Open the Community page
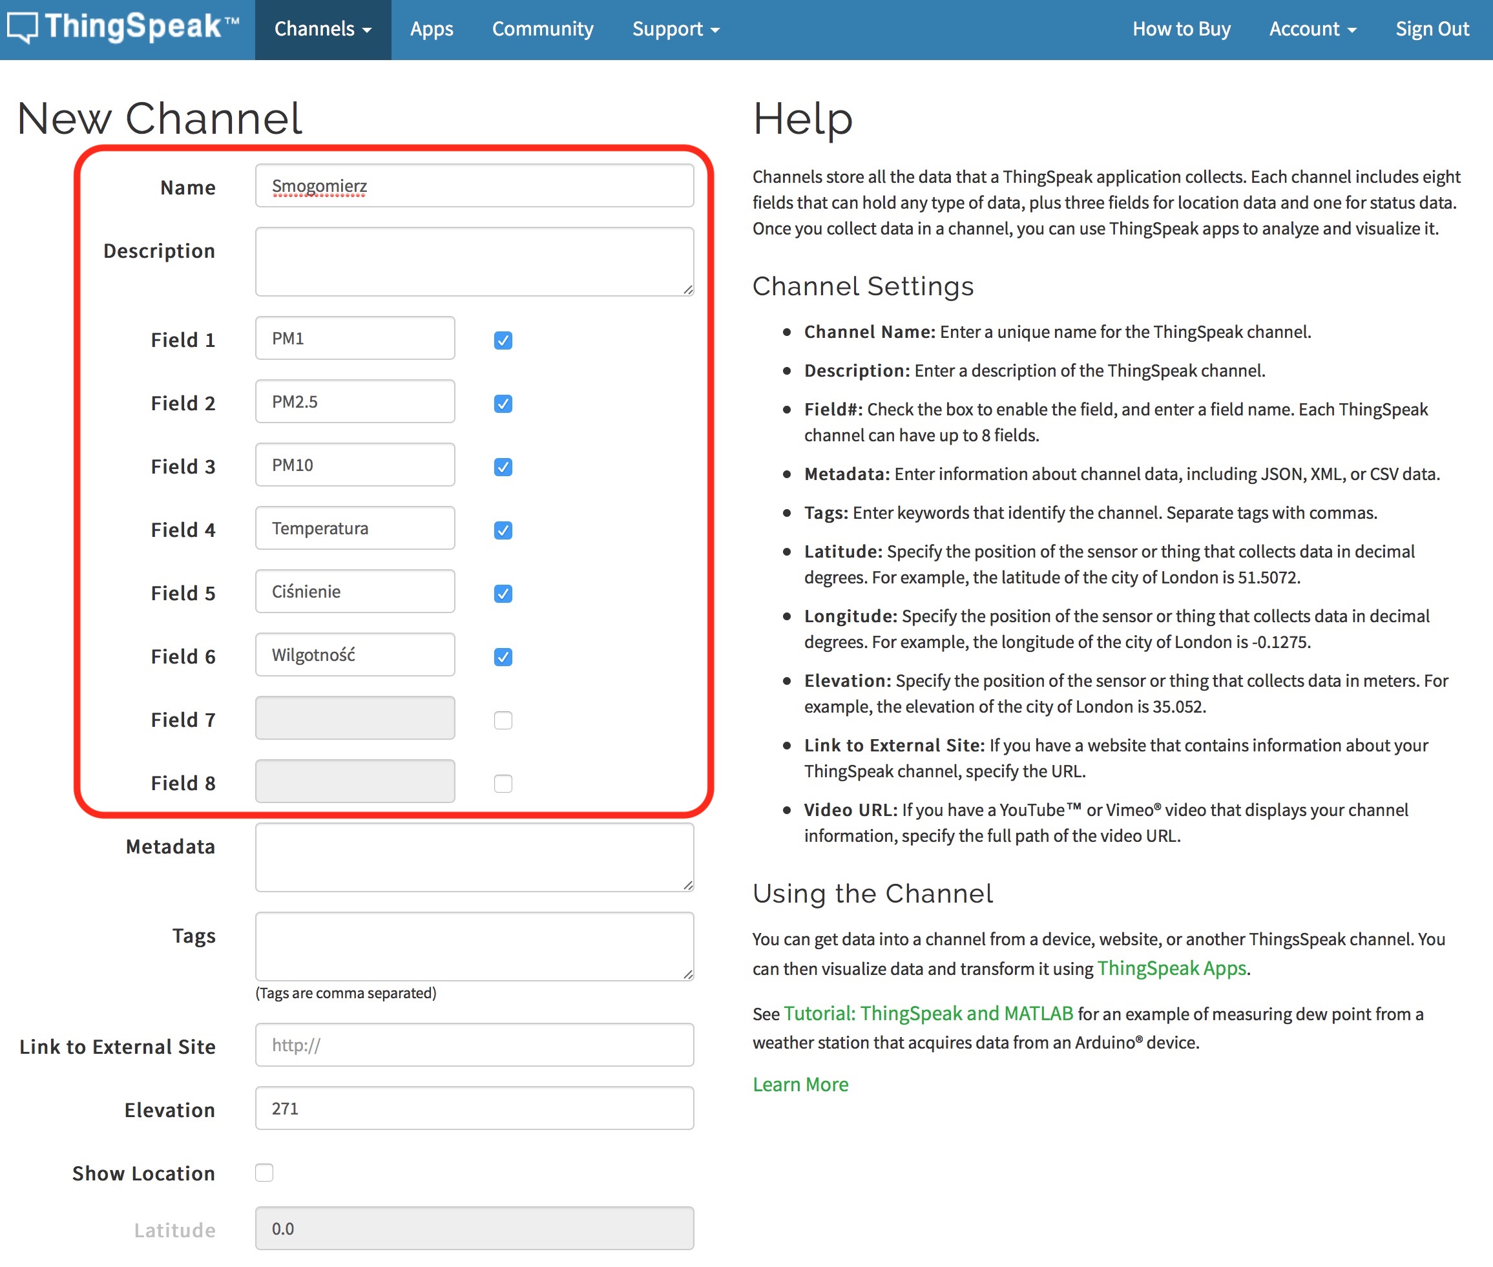1493x1267 pixels. coord(542,30)
